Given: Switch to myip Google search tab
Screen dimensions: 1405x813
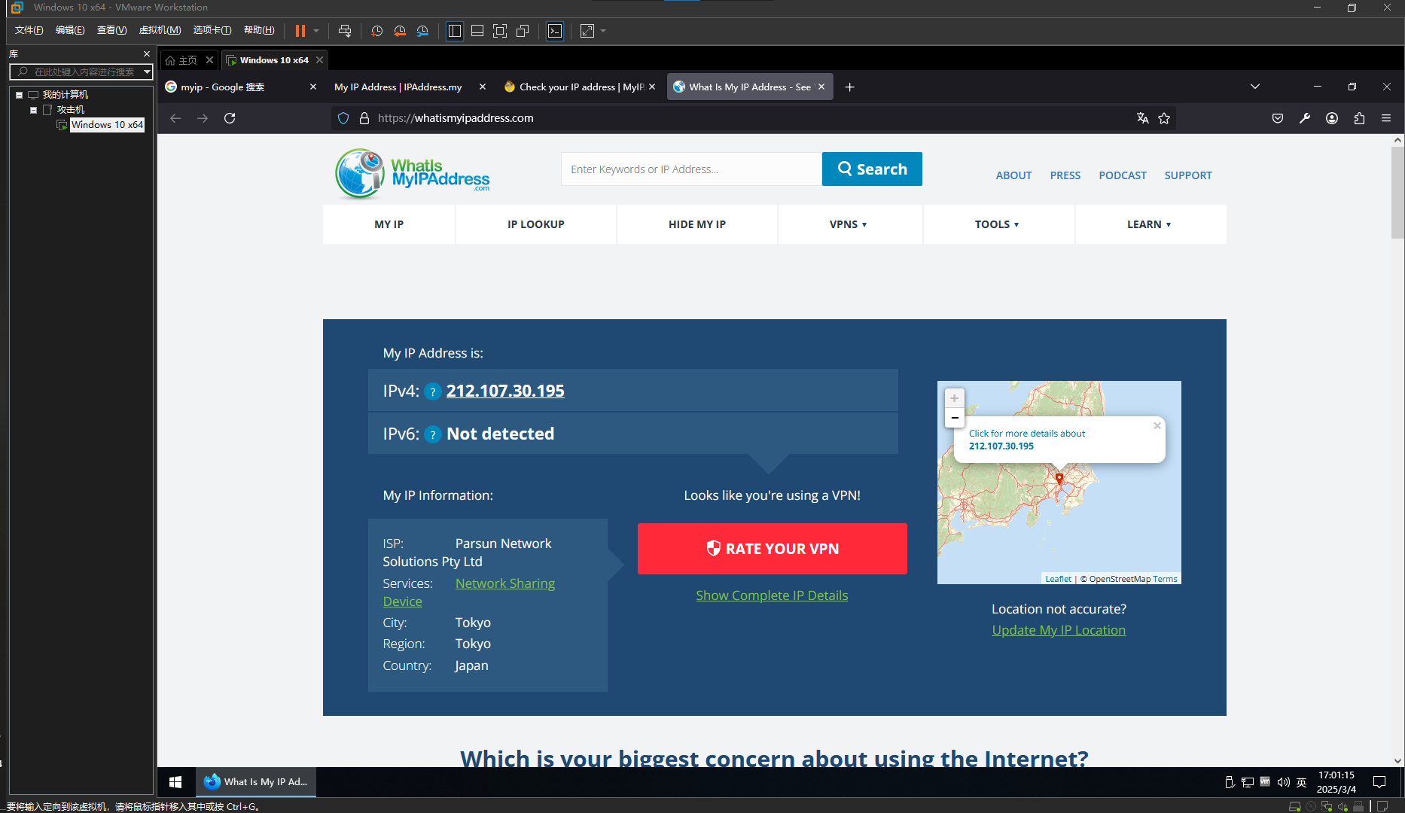Looking at the screenshot, I should point(222,87).
